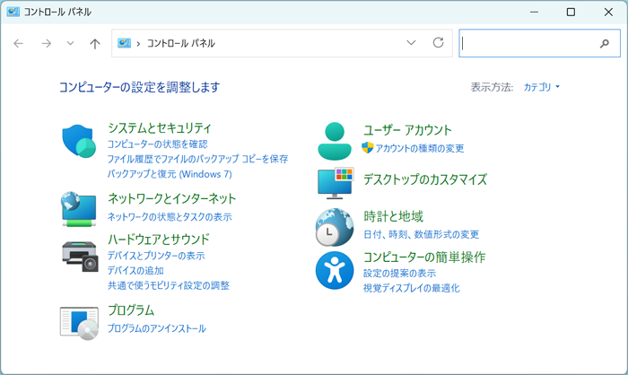
Task: Click the UAC shield beside アカウントの種類の変更
Action: pos(367,148)
